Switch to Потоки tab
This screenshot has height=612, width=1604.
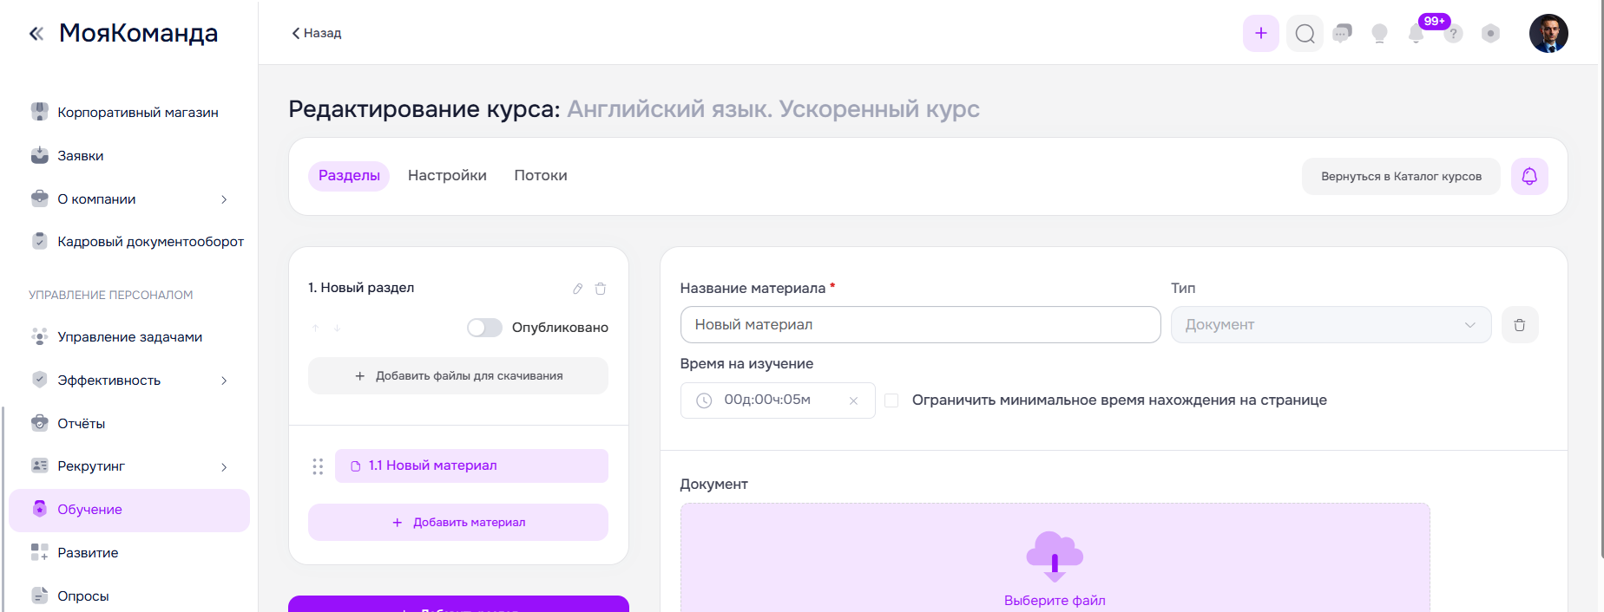540,176
